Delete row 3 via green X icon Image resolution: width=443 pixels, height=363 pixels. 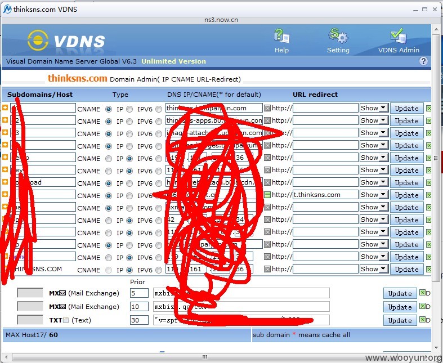click(x=428, y=133)
